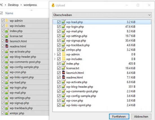This screenshot has height=120, width=155.
Task: Click the breadcrumb chevron before Desktop
Action: click(x=5, y=5)
